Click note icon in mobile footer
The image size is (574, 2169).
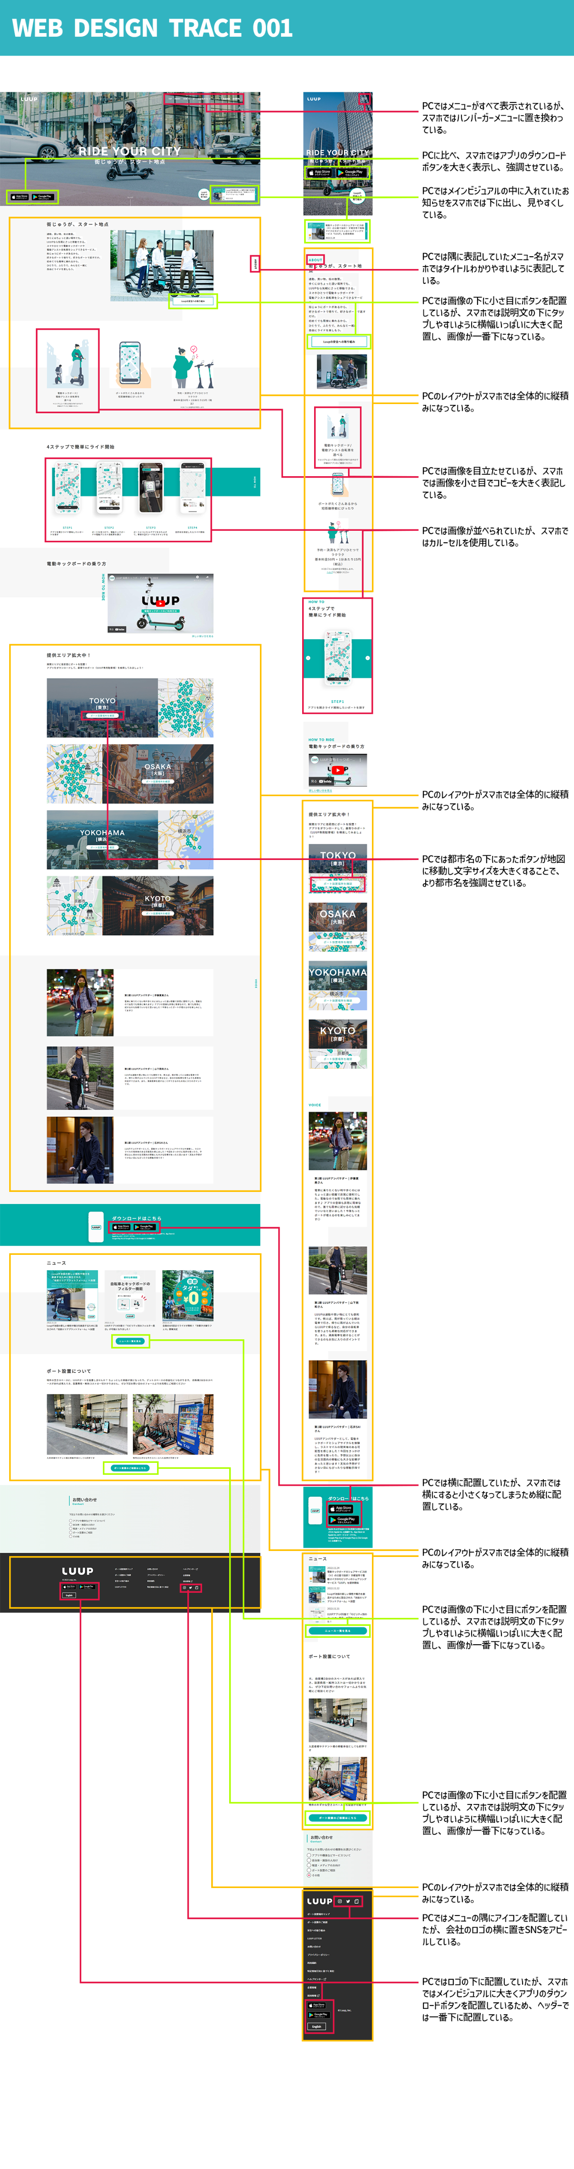[357, 1901]
